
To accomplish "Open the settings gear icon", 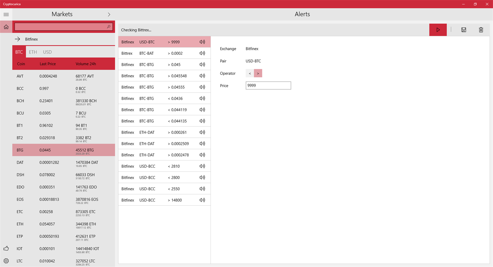I will 6,261.
